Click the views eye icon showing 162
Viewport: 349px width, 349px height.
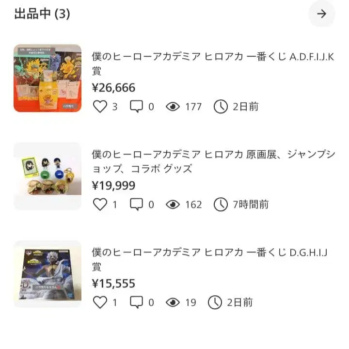[x=173, y=205]
